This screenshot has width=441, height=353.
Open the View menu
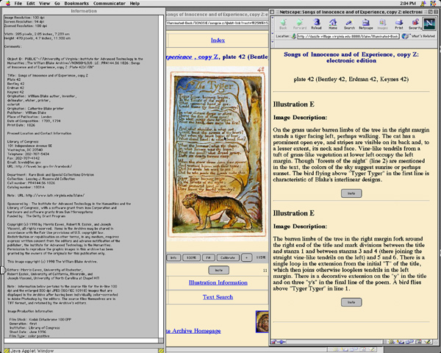click(44, 4)
